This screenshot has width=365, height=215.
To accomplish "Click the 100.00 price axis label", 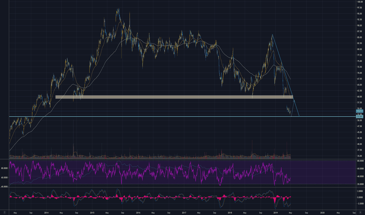I will (x=360, y=2).
